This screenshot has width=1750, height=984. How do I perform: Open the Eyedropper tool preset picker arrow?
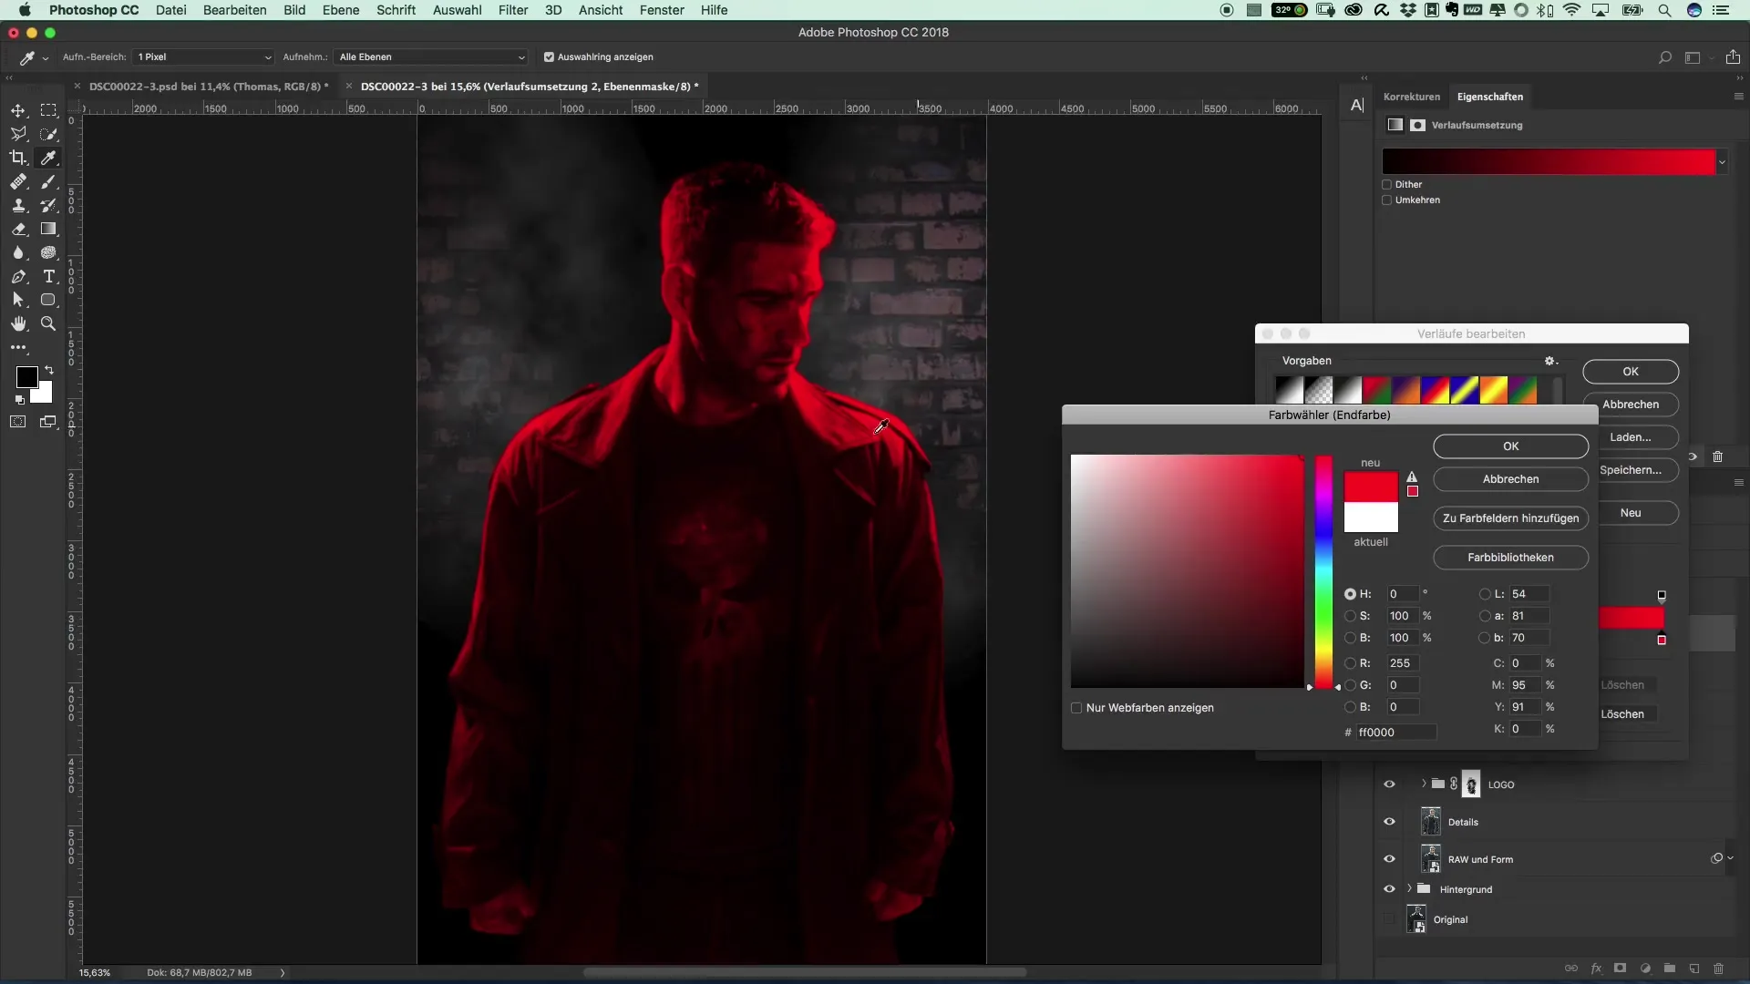pyautogui.click(x=46, y=58)
